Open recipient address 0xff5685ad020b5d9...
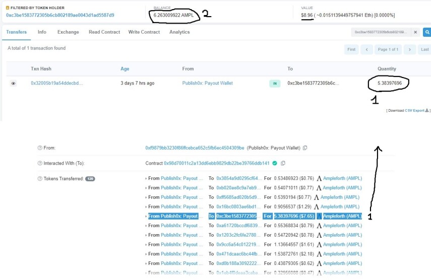The width and height of the screenshot is (431, 280). tap(238, 197)
